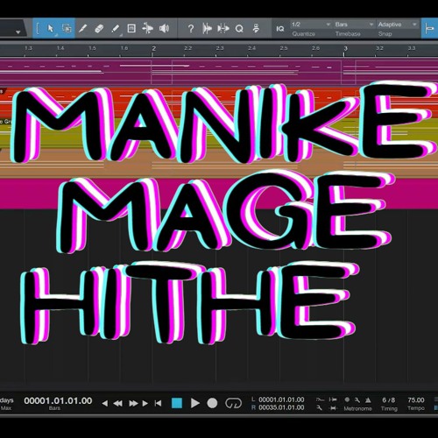
Task: Select the Listen speaker tool
Action: (x=164, y=28)
